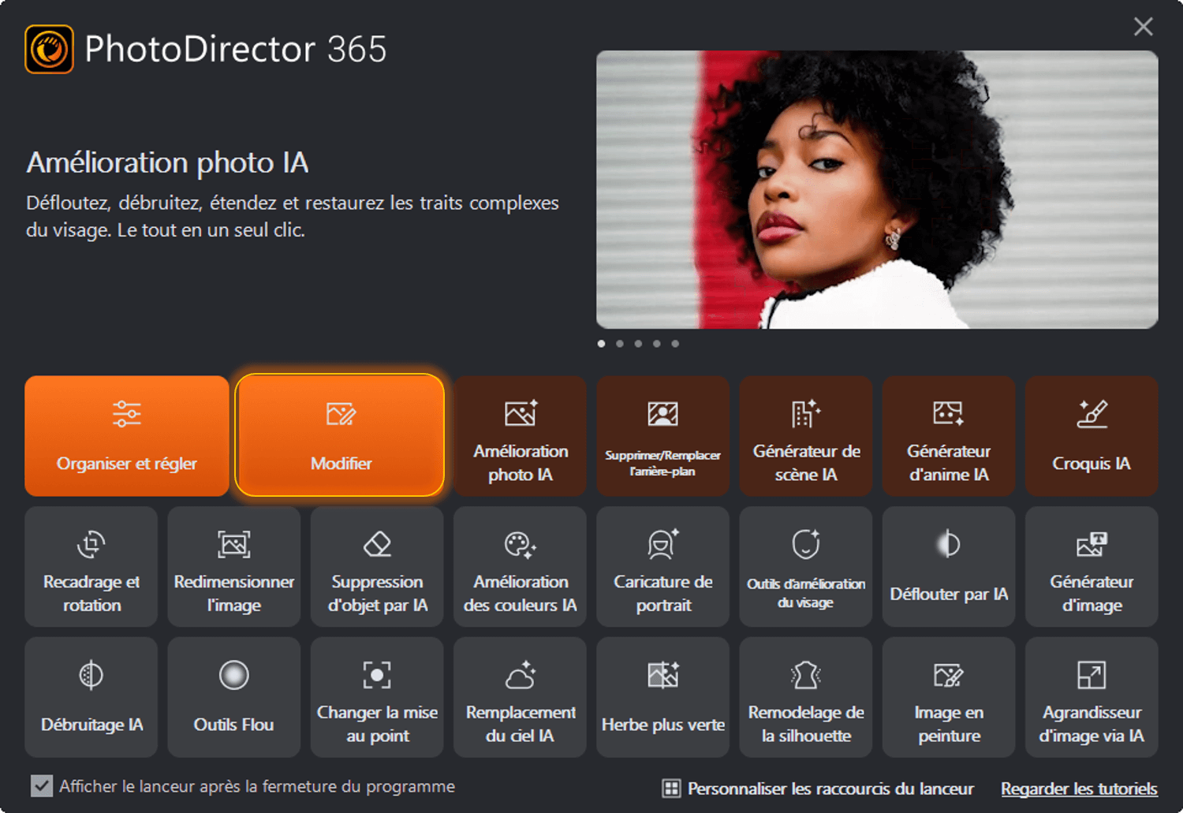The width and height of the screenshot is (1183, 813).
Task: Click Personnaliser les raccourcis du lanceur
Action: 819,789
